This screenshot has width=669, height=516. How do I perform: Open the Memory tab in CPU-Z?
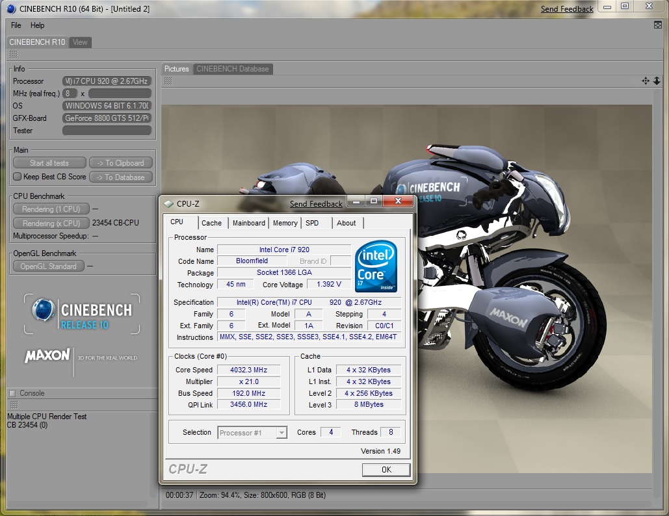(x=285, y=223)
